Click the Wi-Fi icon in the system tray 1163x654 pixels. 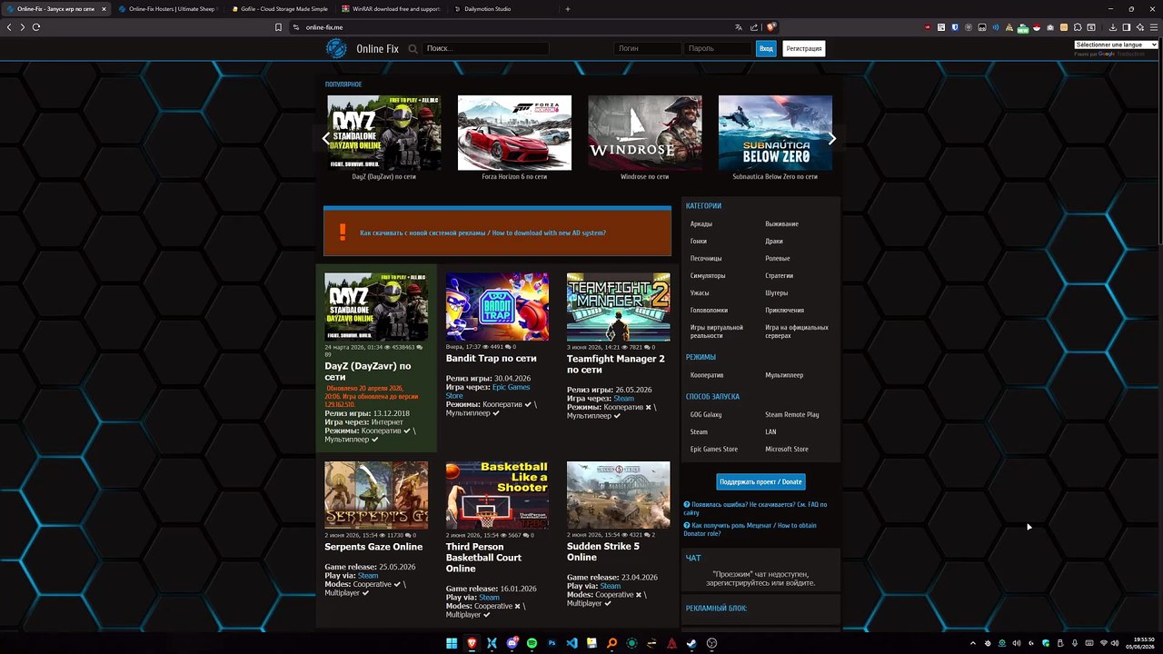click(1104, 643)
